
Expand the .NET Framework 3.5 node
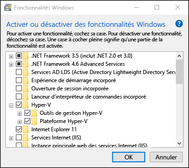tap(11, 56)
